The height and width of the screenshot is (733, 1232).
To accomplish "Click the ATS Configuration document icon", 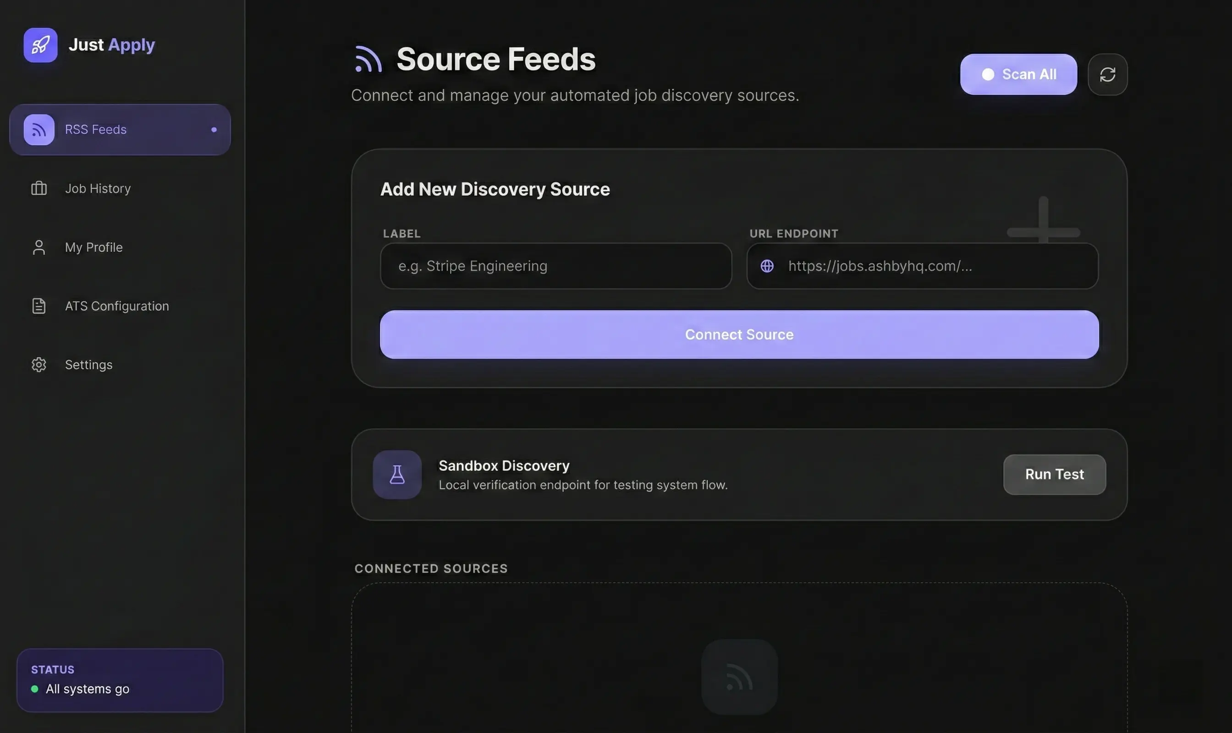I will [x=39, y=306].
